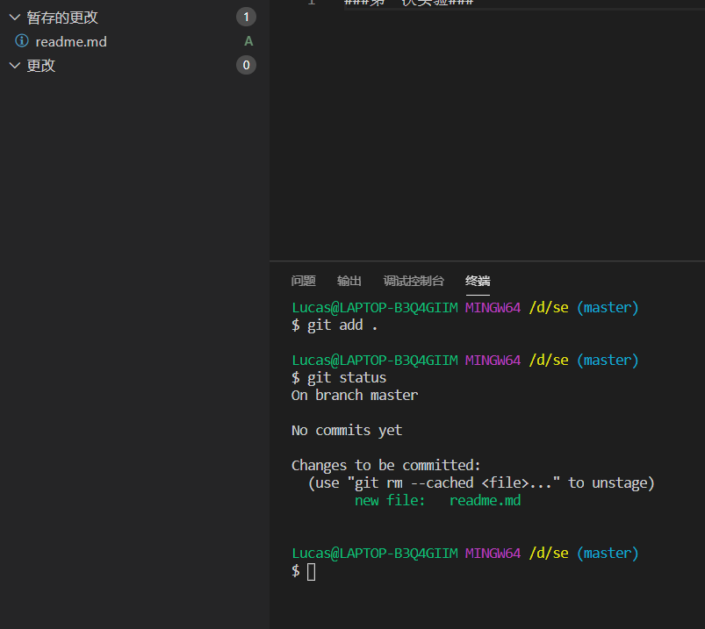Screen dimensions: 705x629
Task: Click the terminal cursor at the empty prompt
Action: click(x=311, y=571)
